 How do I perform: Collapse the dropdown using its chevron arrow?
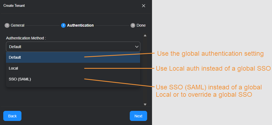pyautogui.click(x=137, y=47)
